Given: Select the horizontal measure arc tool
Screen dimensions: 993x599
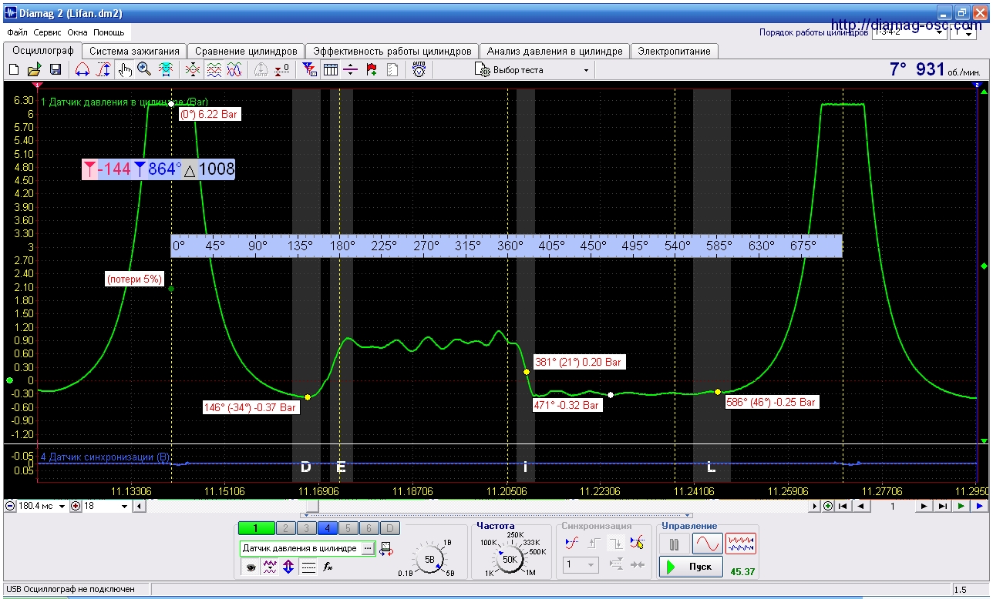Looking at the screenshot, I should [x=82, y=70].
